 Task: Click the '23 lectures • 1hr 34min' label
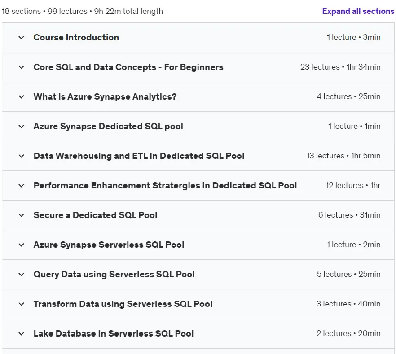tap(340, 67)
